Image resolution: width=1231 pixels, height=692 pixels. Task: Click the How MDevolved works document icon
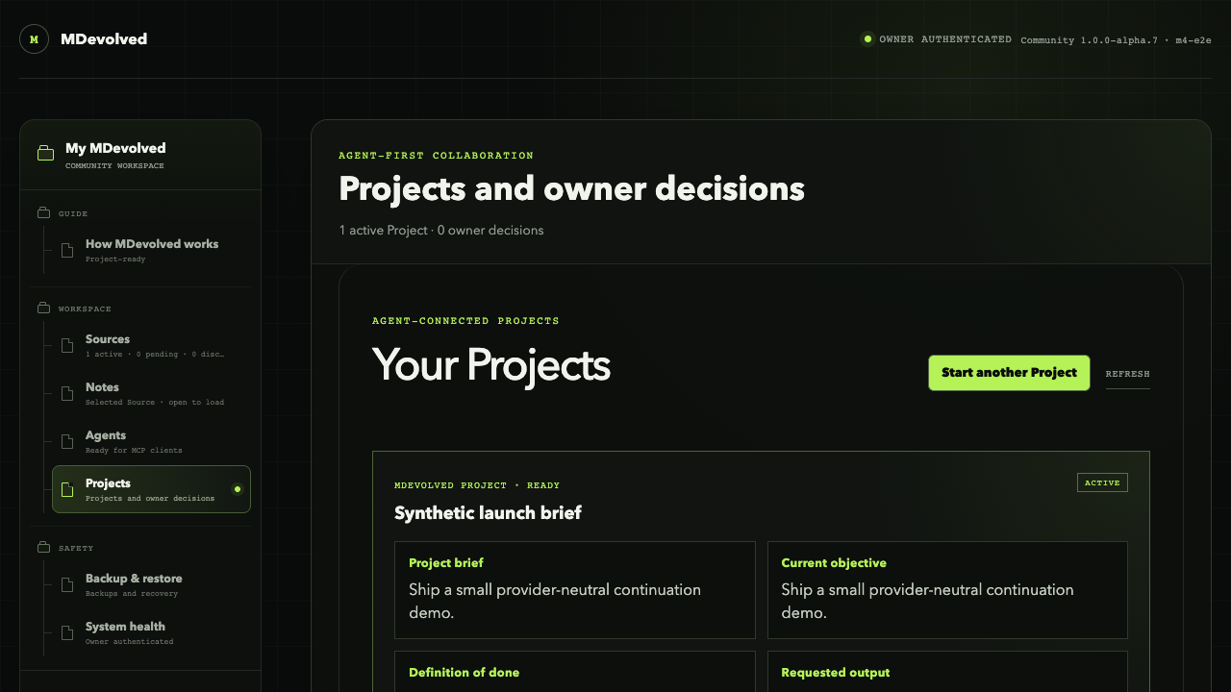(67, 250)
